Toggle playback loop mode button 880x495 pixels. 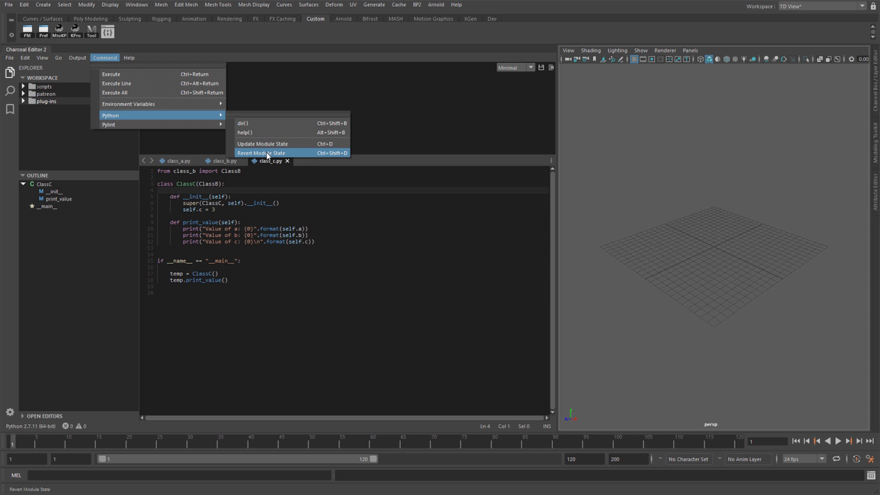click(837, 459)
